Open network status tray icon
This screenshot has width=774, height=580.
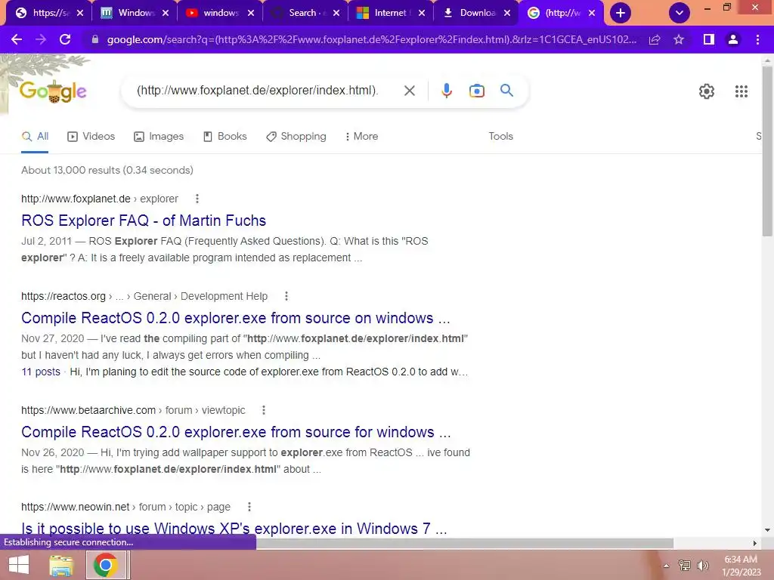pos(684,566)
